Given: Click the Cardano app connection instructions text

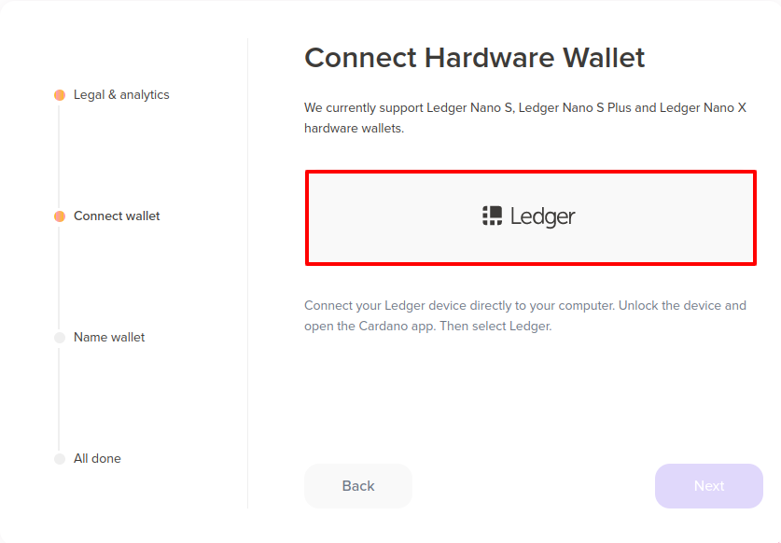Looking at the screenshot, I should (x=524, y=315).
